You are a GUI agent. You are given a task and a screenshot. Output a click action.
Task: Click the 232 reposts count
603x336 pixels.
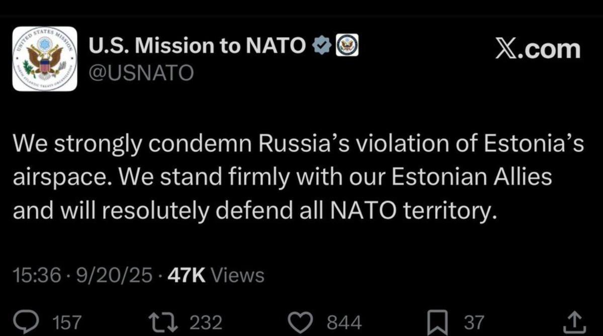coord(206,322)
